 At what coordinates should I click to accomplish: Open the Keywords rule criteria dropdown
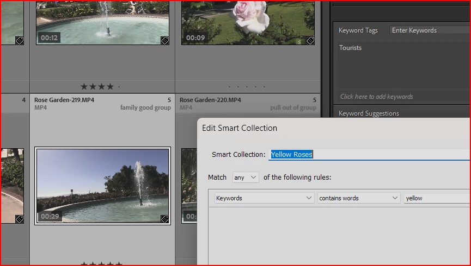[264, 198]
